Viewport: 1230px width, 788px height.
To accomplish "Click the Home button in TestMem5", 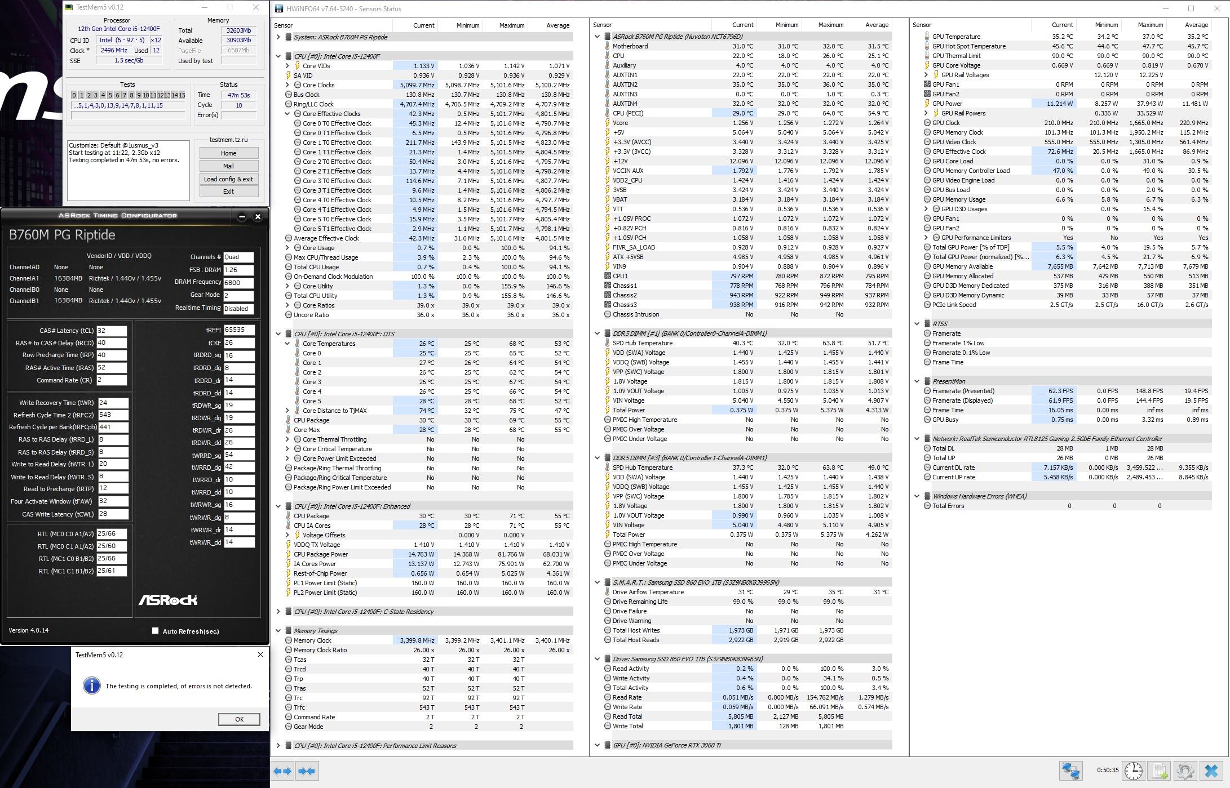I will pos(228,153).
